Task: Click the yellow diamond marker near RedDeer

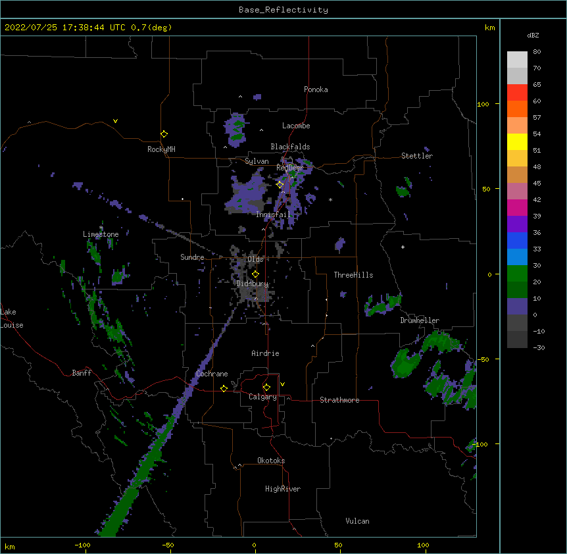Action: click(x=280, y=185)
